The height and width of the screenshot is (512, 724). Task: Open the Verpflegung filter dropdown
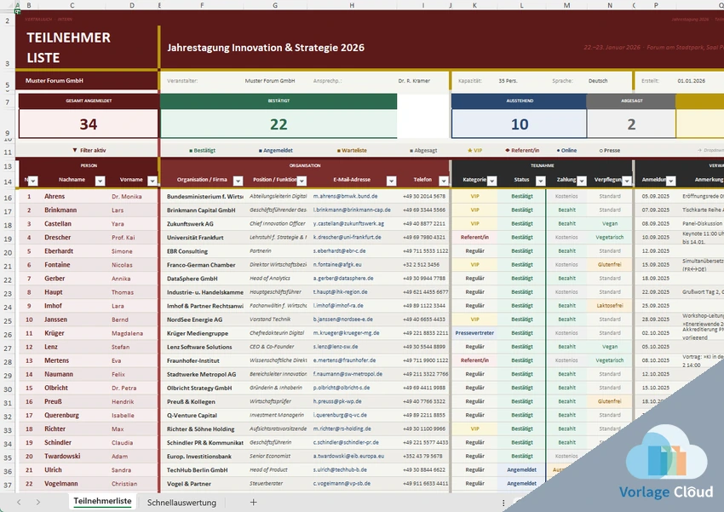pyautogui.click(x=627, y=181)
